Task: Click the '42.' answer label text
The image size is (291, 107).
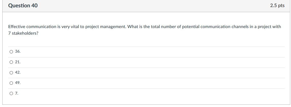Action: click(x=18, y=73)
